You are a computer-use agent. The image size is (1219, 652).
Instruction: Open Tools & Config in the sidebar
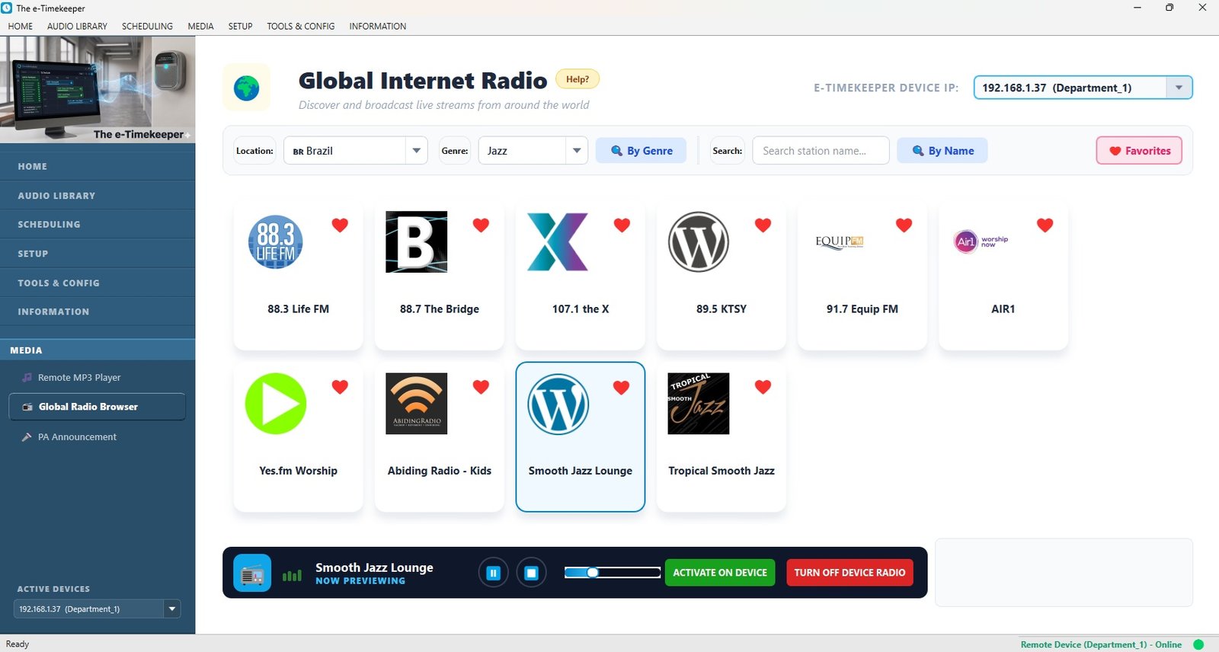[98, 283]
